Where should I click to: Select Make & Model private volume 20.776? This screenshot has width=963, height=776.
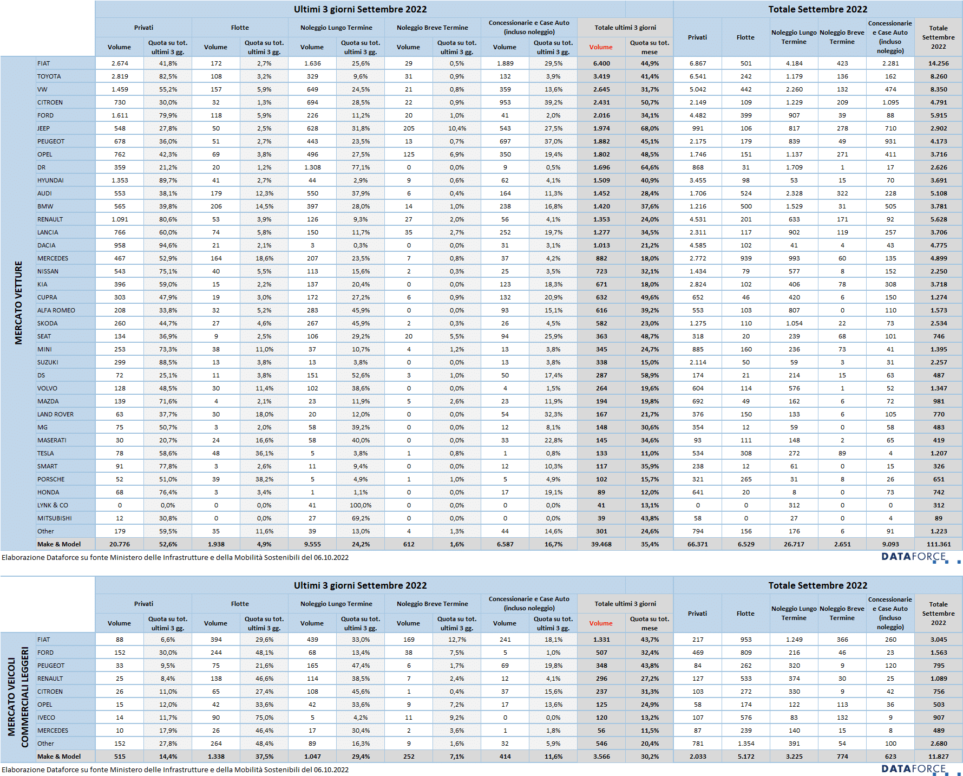120,544
